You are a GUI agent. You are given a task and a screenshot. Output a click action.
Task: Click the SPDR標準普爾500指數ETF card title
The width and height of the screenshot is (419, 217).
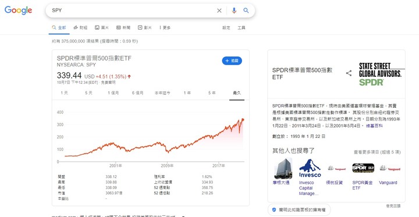pyautogui.click(x=94, y=58)
